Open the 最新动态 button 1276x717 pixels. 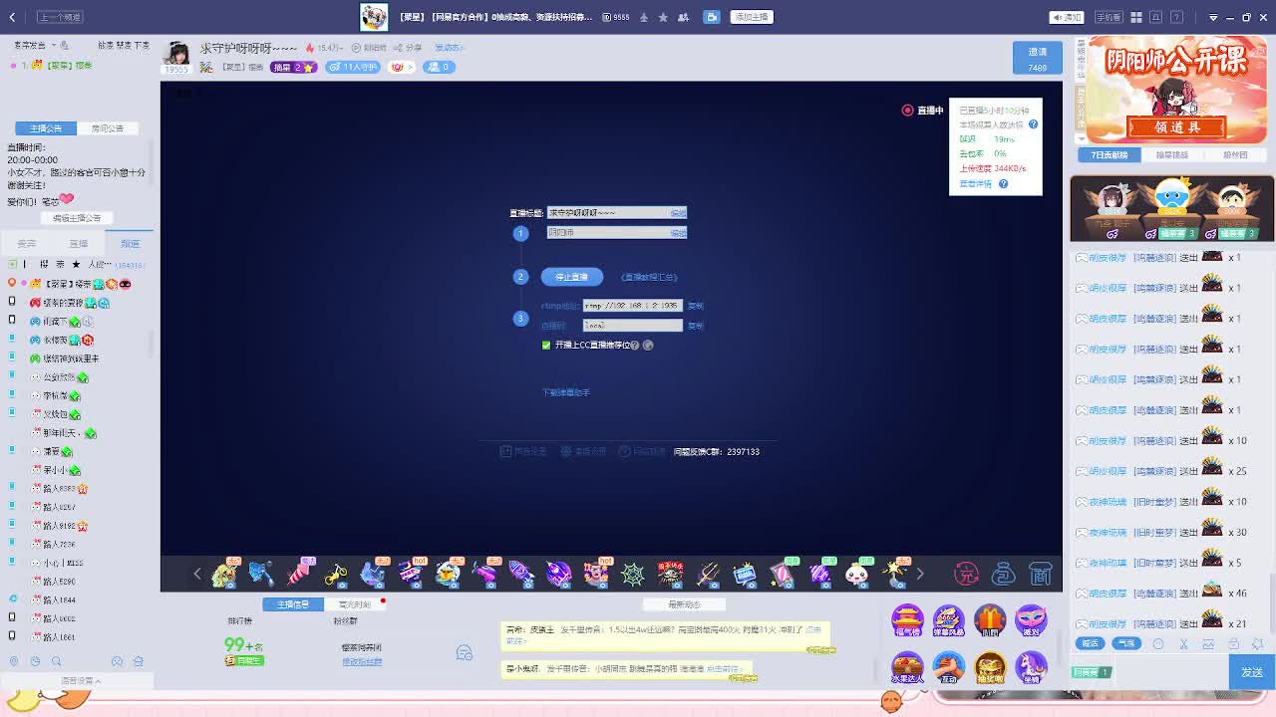(685, 604)
